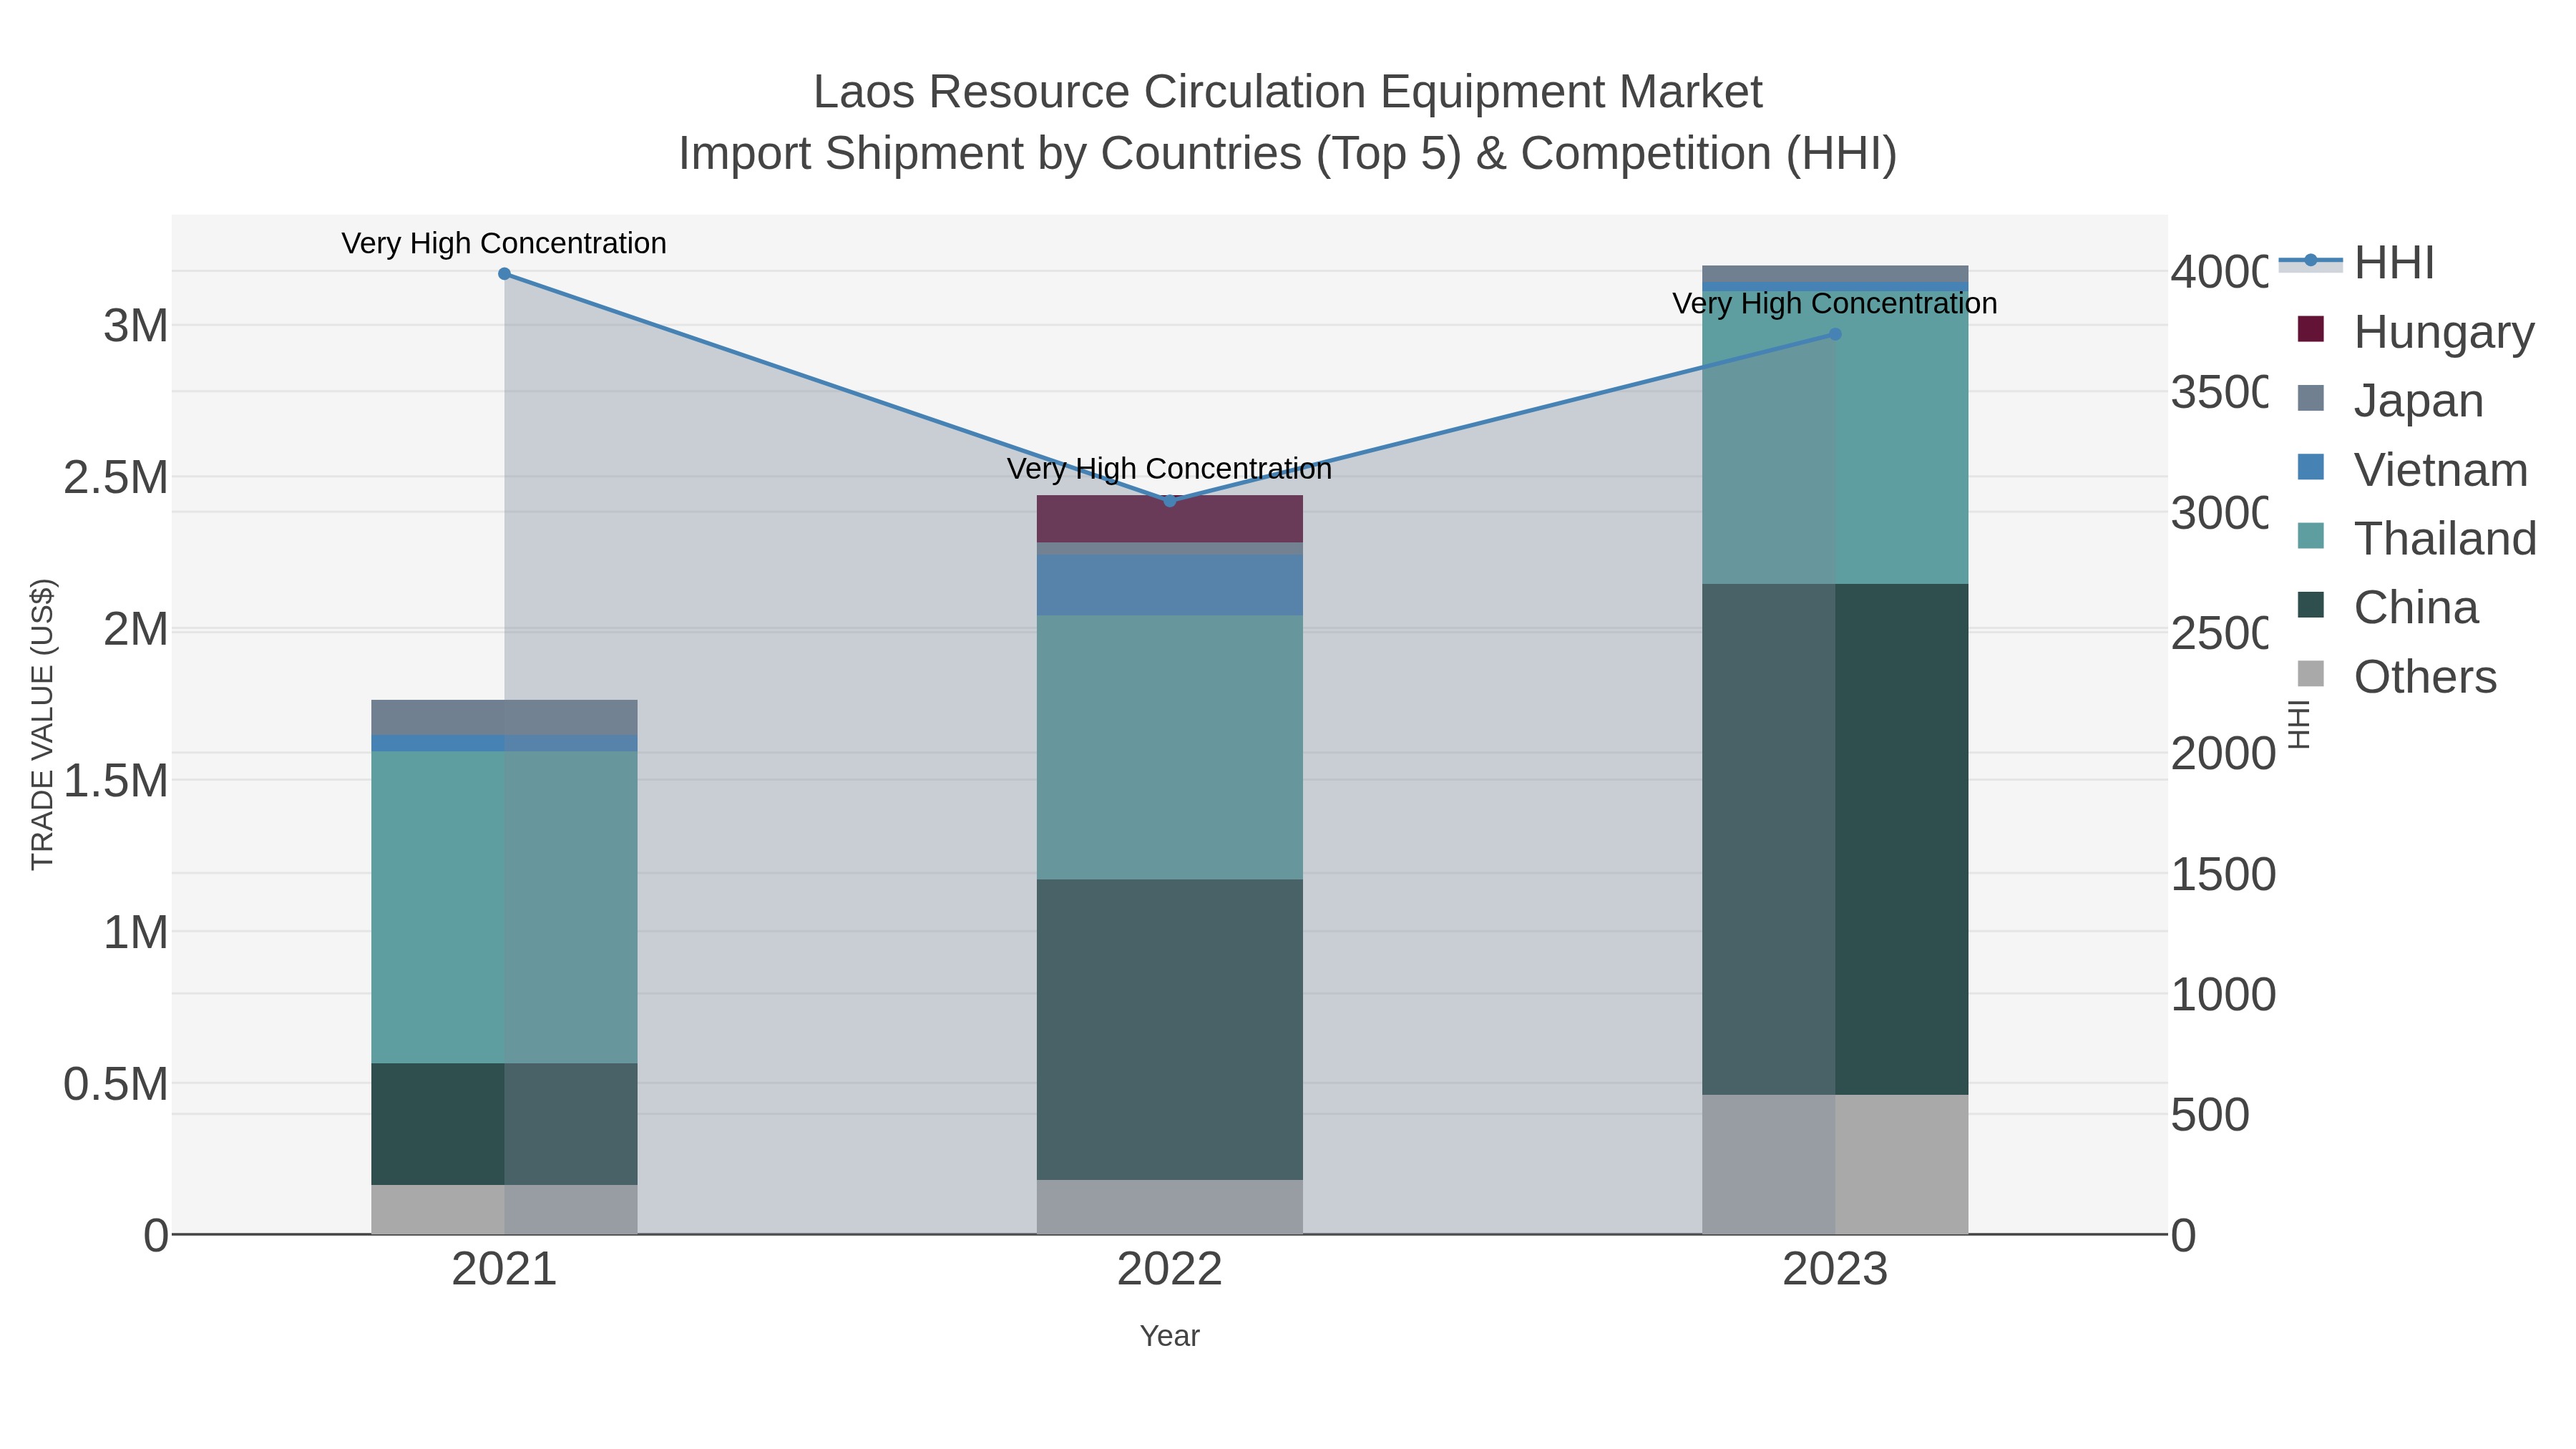Click the 1M y-axis tick label

136,933
